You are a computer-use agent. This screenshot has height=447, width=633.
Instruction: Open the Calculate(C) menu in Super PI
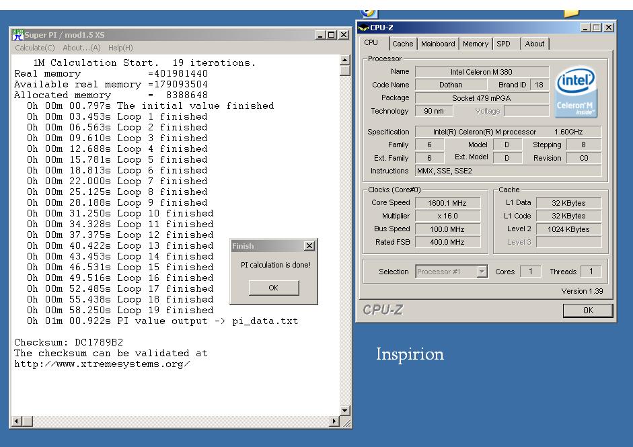[35, 48]
